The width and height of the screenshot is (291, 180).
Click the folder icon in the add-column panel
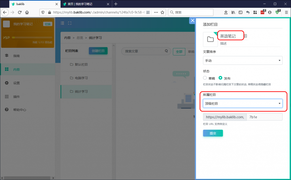pos(210,39)
